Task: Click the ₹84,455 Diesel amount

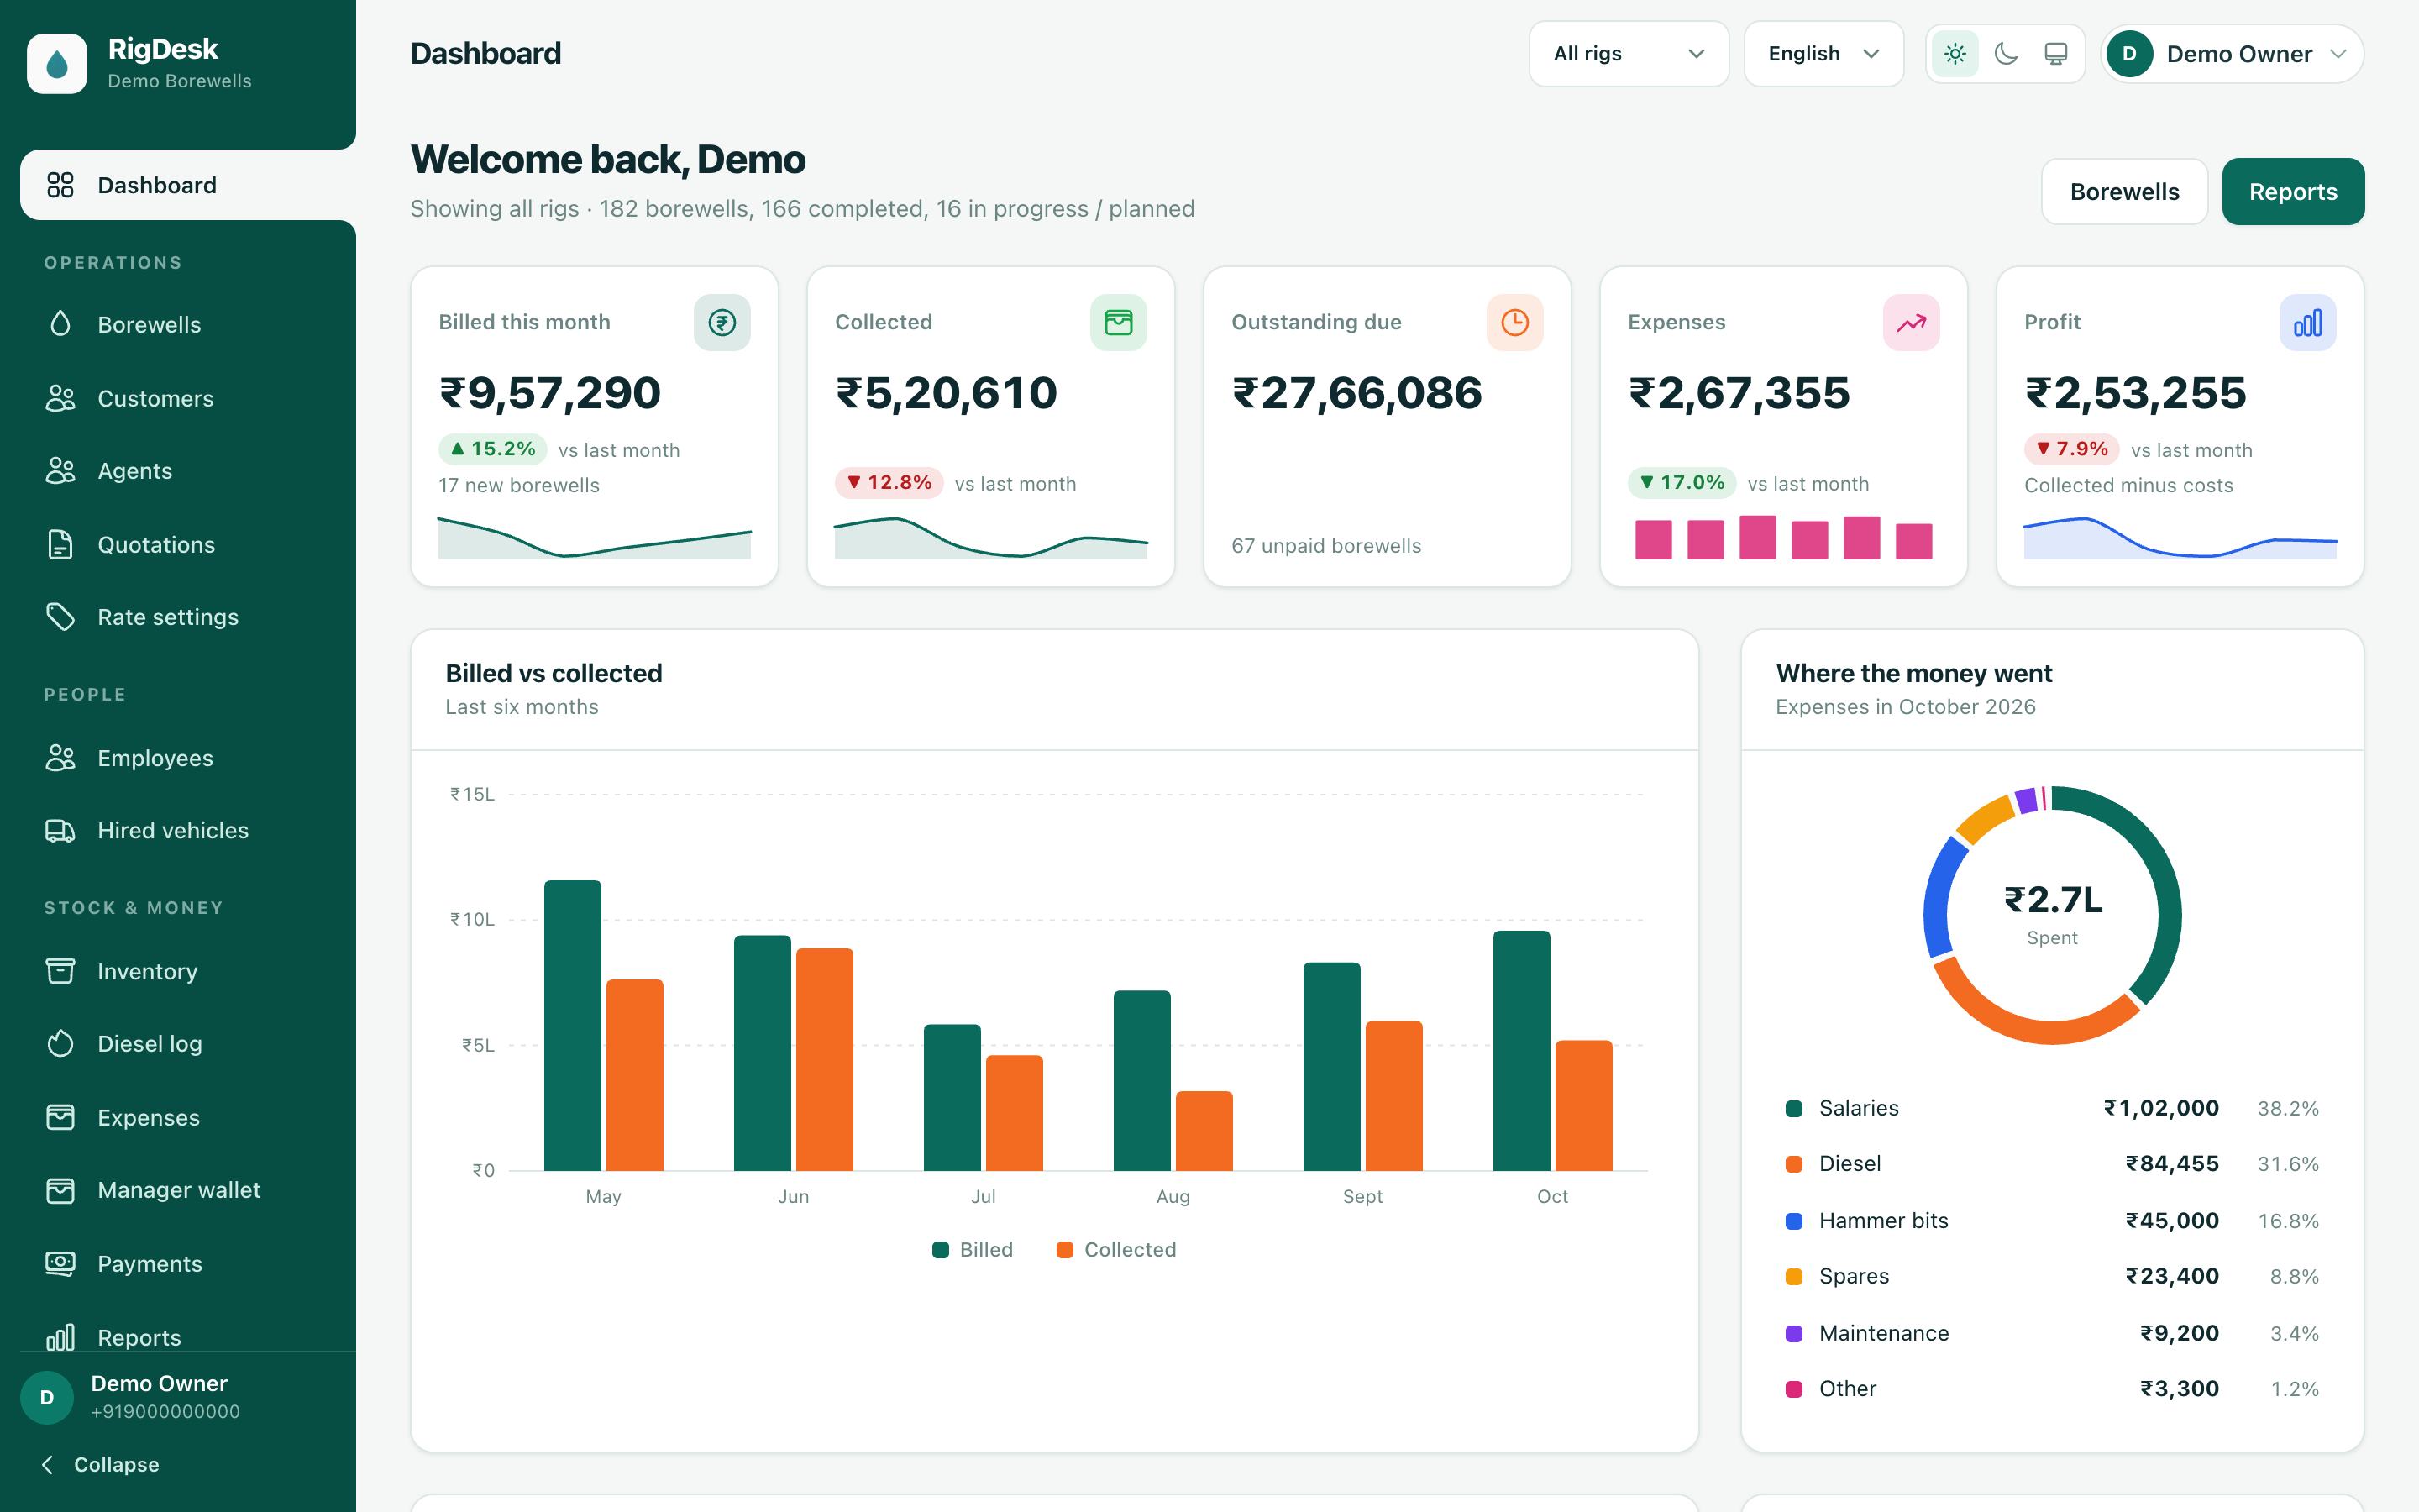Action: click(2171, 1164)
